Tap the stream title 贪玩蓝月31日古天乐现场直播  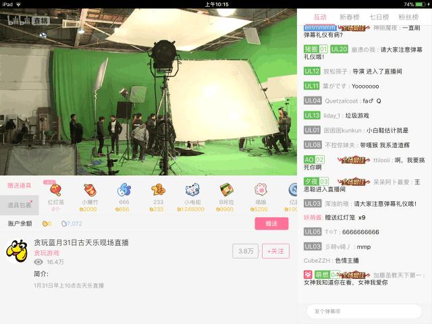pos(81,243)
